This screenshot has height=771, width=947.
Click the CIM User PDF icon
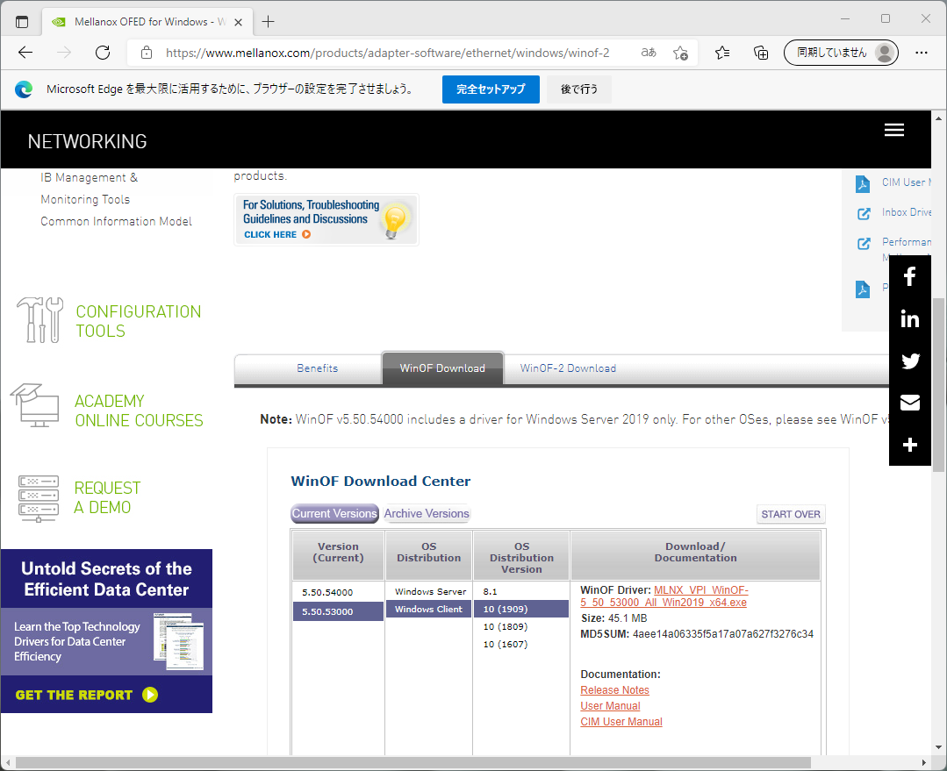click(x=863, y=183)
